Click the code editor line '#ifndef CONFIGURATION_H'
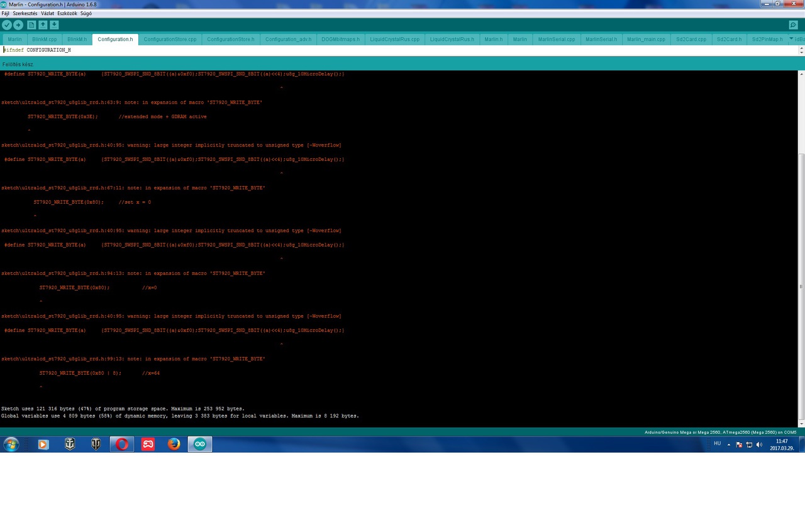This screenshot has width=805, height=515. coord(38,50)
